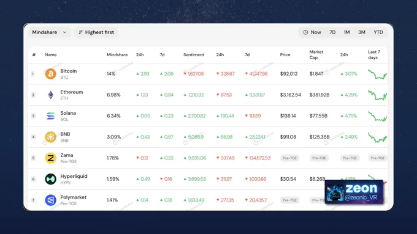Image resolution: width=417 pixels, height=234 pixels.
Task: Click the Market Cap column header
Action: pos(316,55)
